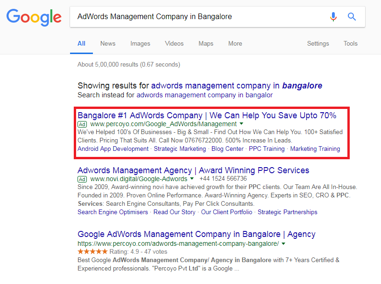
Task: Click the Google logo
Action: (x=34, y=17)
